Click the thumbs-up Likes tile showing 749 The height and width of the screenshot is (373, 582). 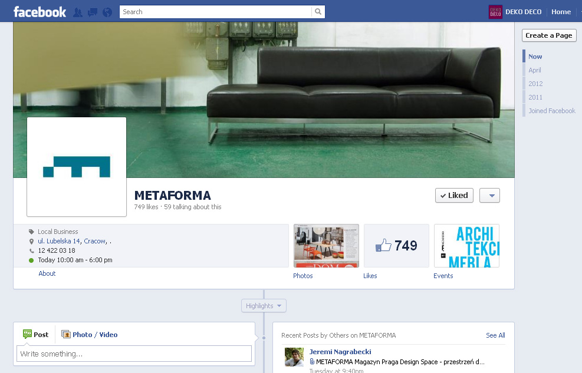(396, 246)
